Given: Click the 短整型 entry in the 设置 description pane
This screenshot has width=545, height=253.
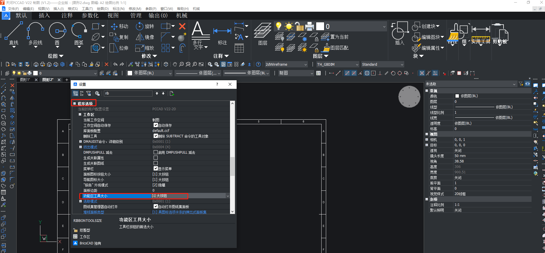Looking at the screenshot, I should point(85,230).
